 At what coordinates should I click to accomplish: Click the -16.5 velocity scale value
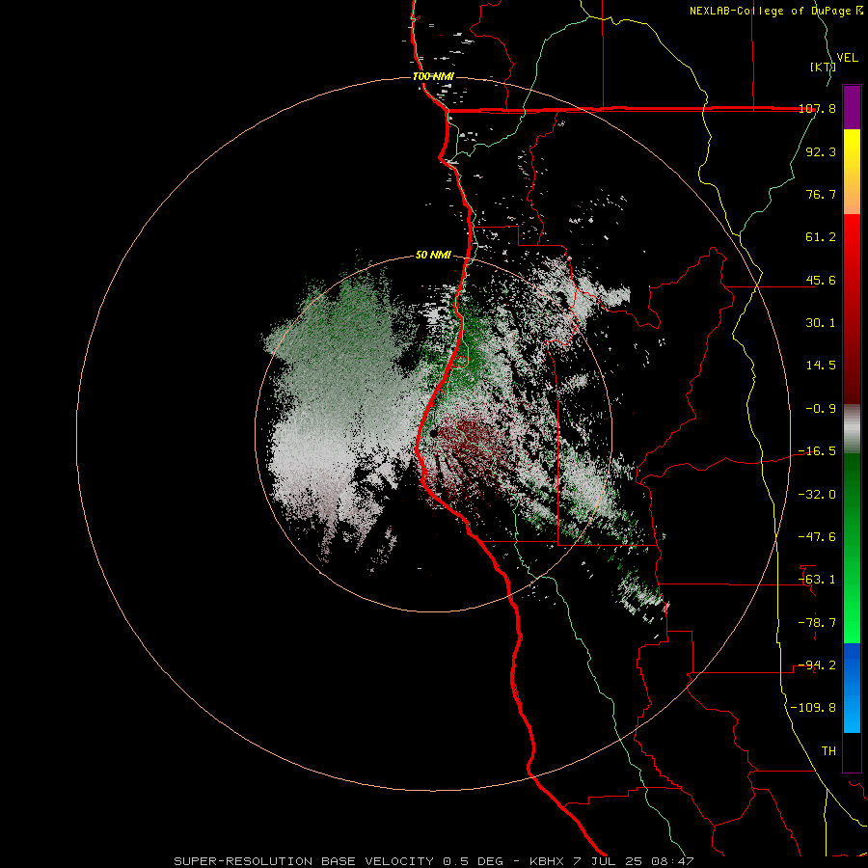click(817, 451)
